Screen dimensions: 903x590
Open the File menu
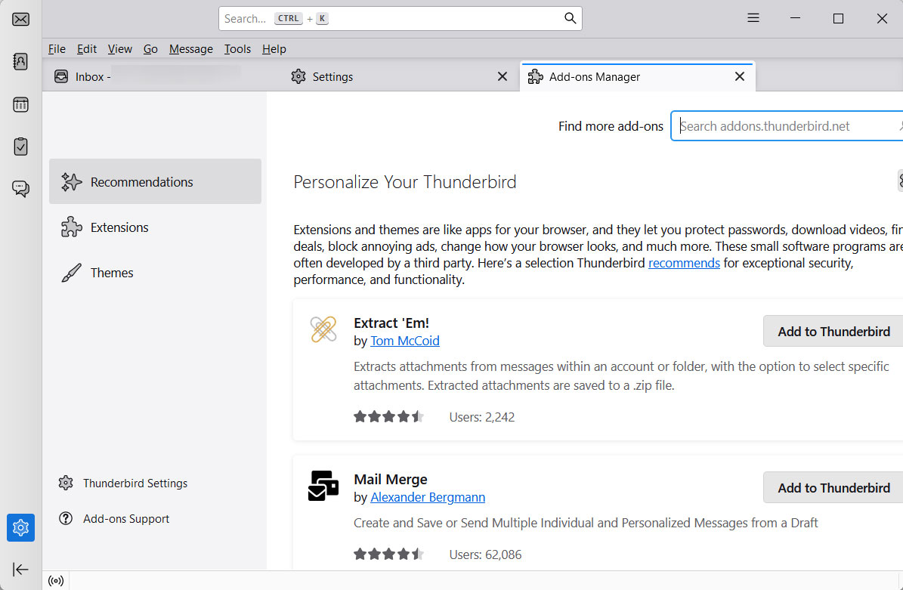(57, 49)
